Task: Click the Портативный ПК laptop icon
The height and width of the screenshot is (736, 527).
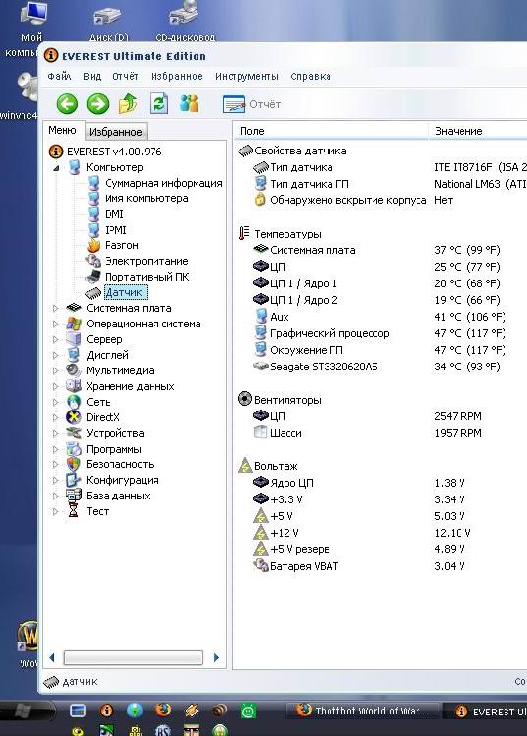Action: (93, 277)
